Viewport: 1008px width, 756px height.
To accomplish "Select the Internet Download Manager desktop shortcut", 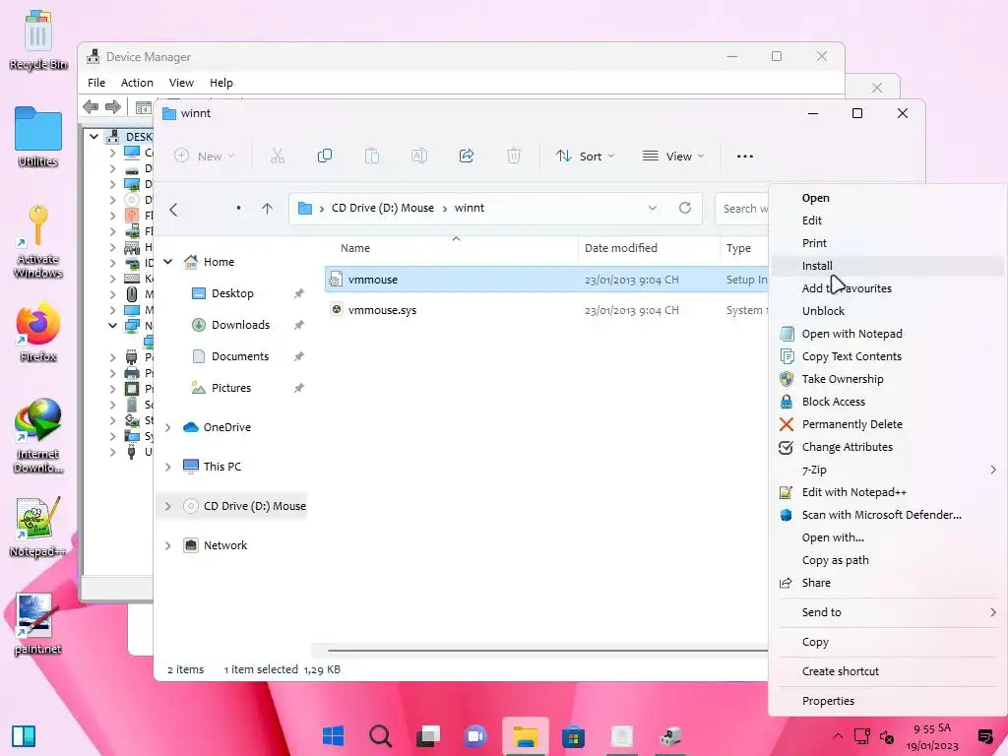I will click(38, 436).
